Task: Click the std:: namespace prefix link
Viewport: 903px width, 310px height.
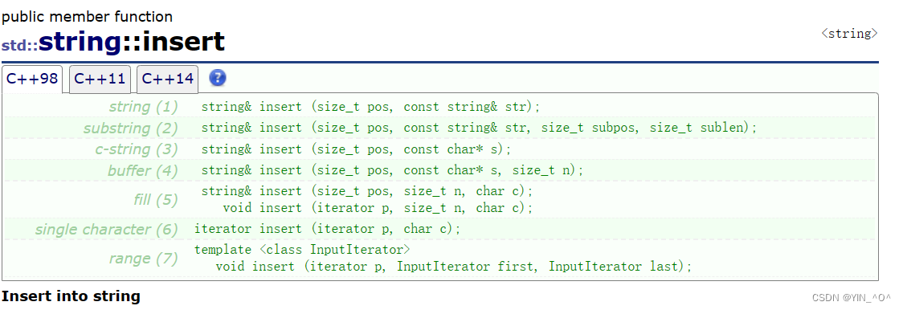Action: click(19, 46)
